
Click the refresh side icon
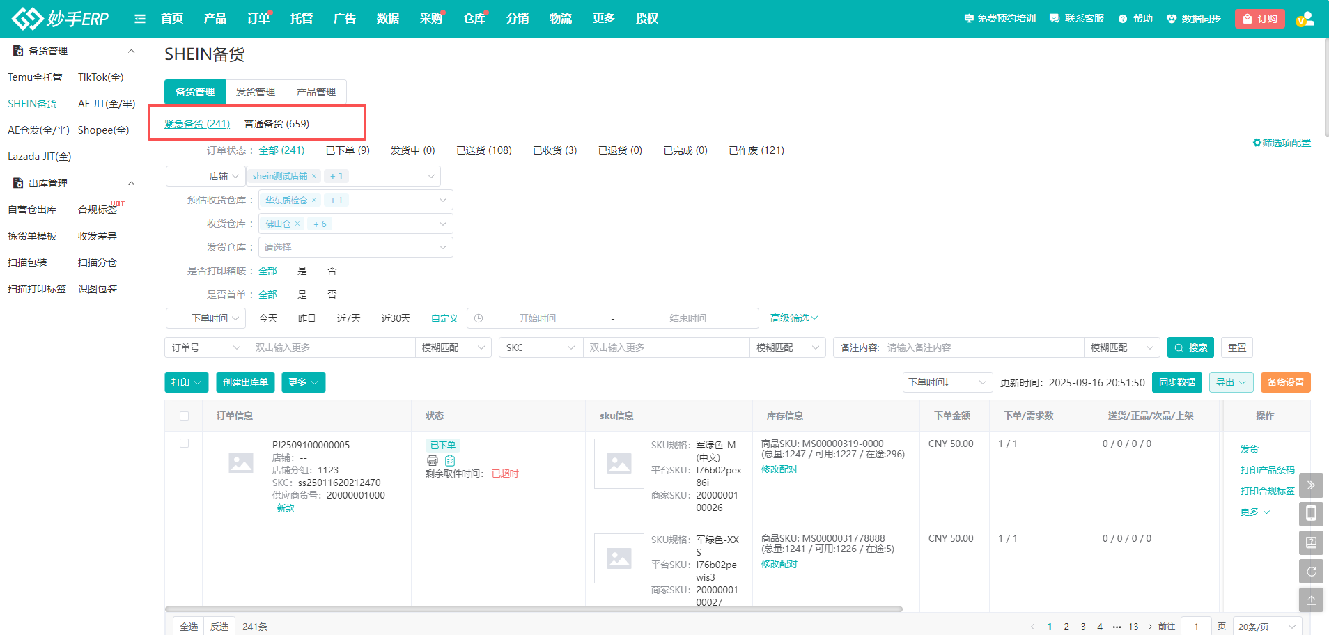click(x=1311, y=571)
